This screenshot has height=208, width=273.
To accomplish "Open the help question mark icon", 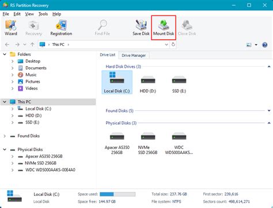I will [264, 45].
